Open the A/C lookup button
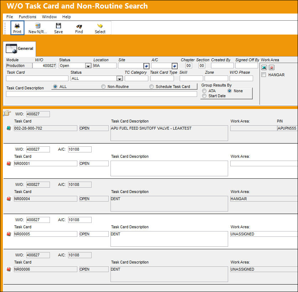The image size is (298, 292). click(175, 66)
